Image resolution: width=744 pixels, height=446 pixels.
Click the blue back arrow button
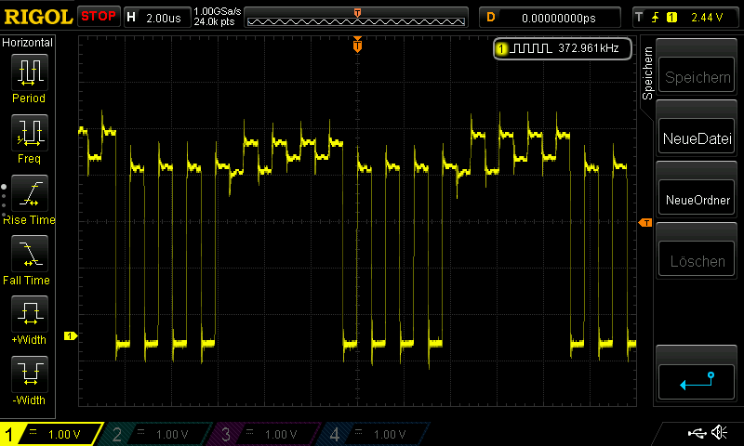pyautogui.click(x=697, y=382)
